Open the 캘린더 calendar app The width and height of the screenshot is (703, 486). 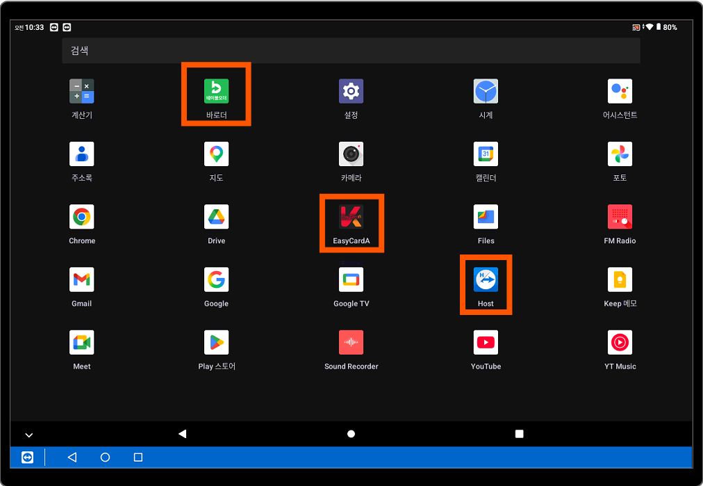(x=486, y=154)
